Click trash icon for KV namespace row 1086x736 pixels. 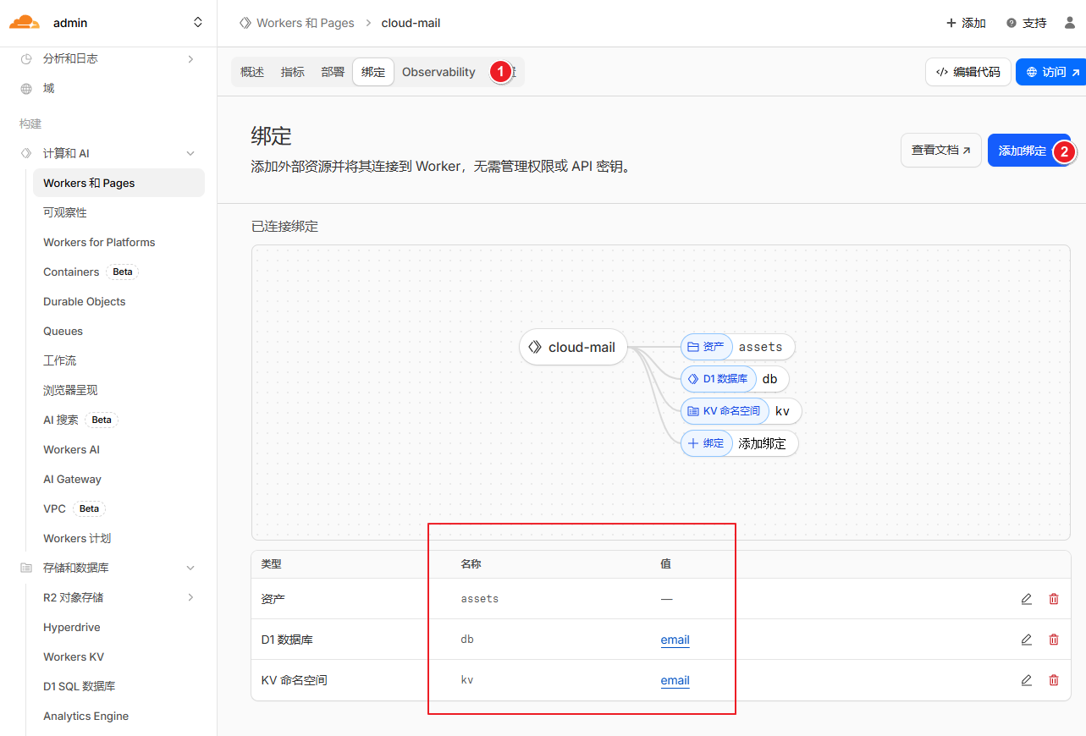1053,680
